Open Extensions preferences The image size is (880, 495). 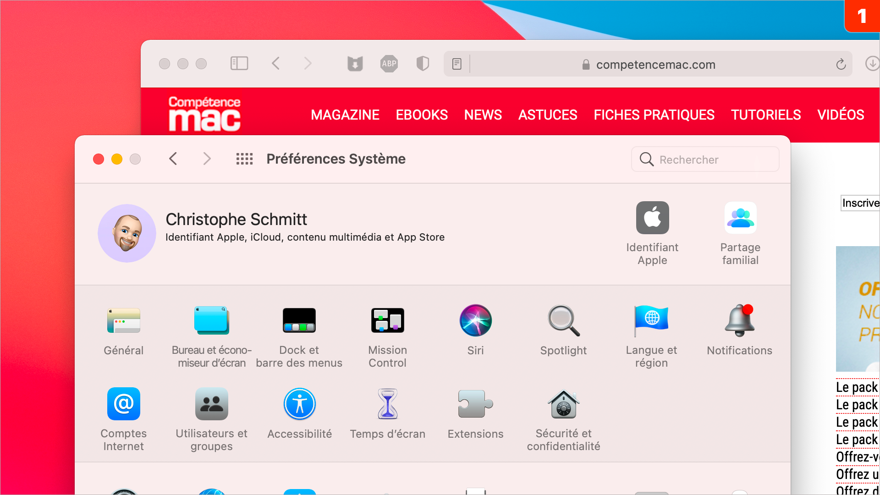click(475, 414)
